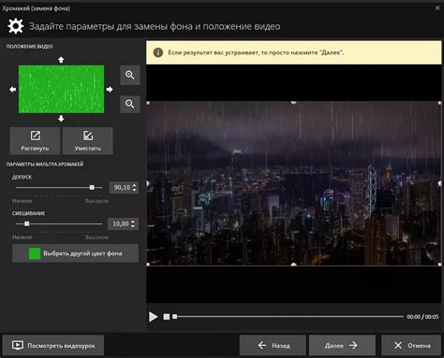
Task: Increase Допуск value with up stepper arrow
Action: [135, 185]
